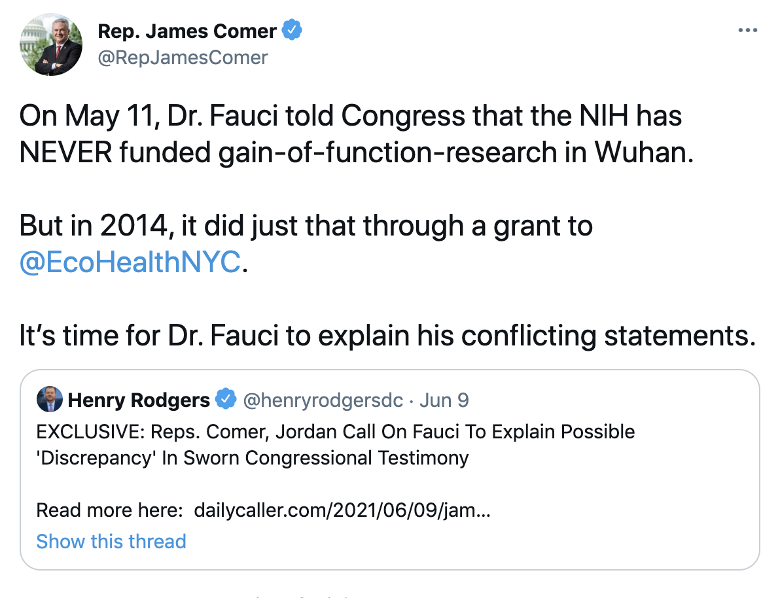The image size is (780, 598).
Task: Click the Henry Rodgers name in quote
Action: click(139, 400)
